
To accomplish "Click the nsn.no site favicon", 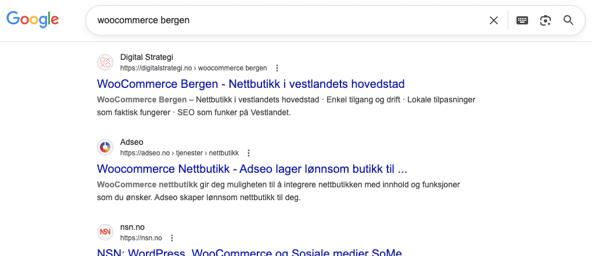I will click(x=105, y=232).
